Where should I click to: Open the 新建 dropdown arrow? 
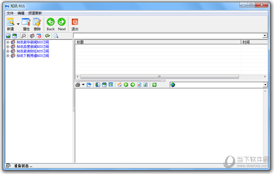click(18, 24)
